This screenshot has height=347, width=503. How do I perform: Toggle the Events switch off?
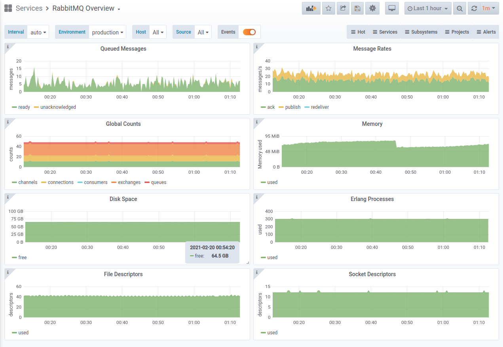tap(249, 32)
